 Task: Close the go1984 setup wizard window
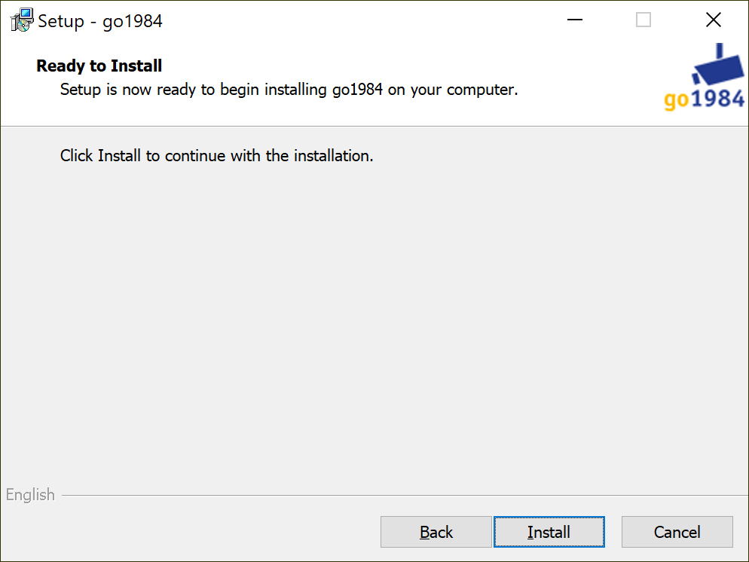(713, 20)
